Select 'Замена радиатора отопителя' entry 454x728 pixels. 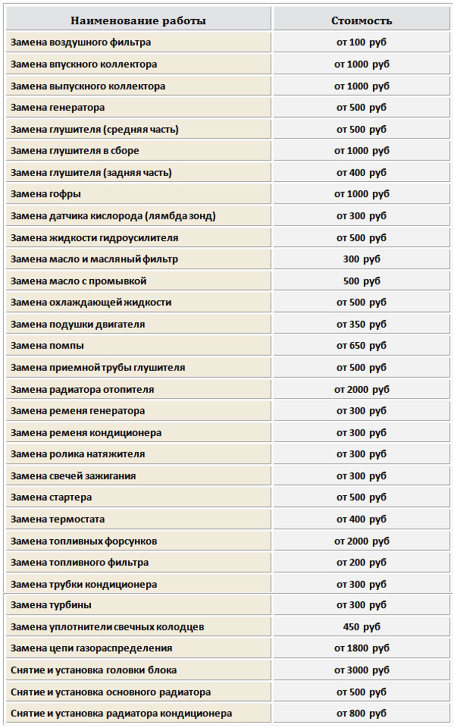[x=82, y=389]
